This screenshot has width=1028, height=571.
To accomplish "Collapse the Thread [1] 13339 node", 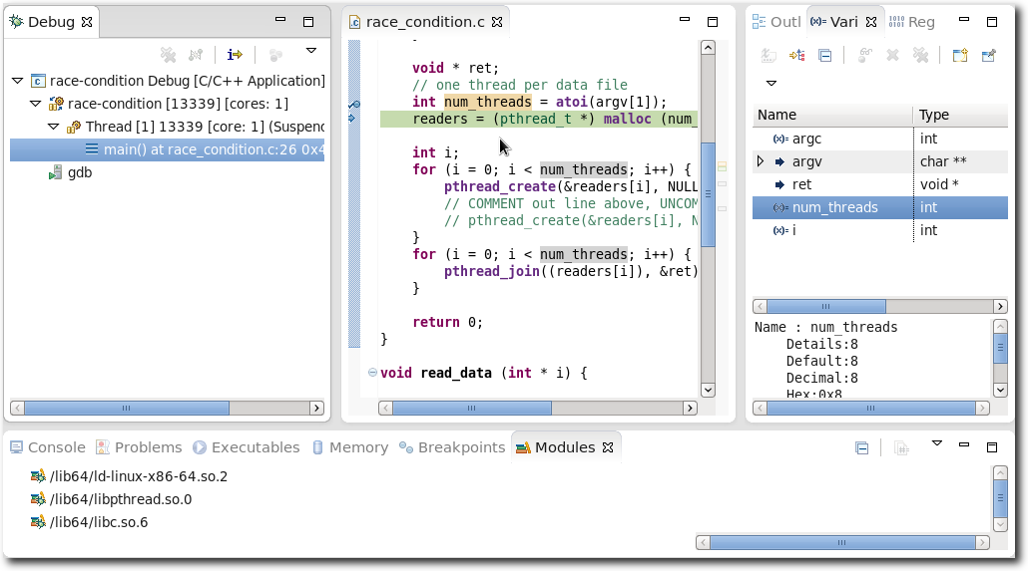I will [53, 127].
